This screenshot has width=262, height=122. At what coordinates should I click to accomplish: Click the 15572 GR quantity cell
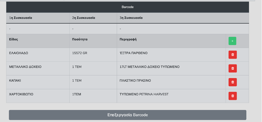tap(93, 55)
